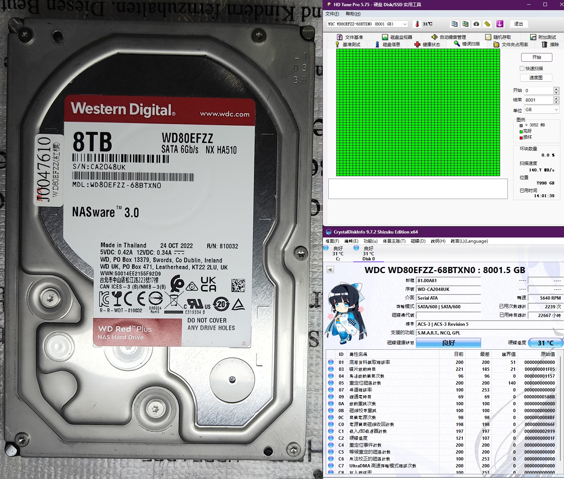Switch to the 文件基准 file benchmark tab

click(x=350, y=37)
